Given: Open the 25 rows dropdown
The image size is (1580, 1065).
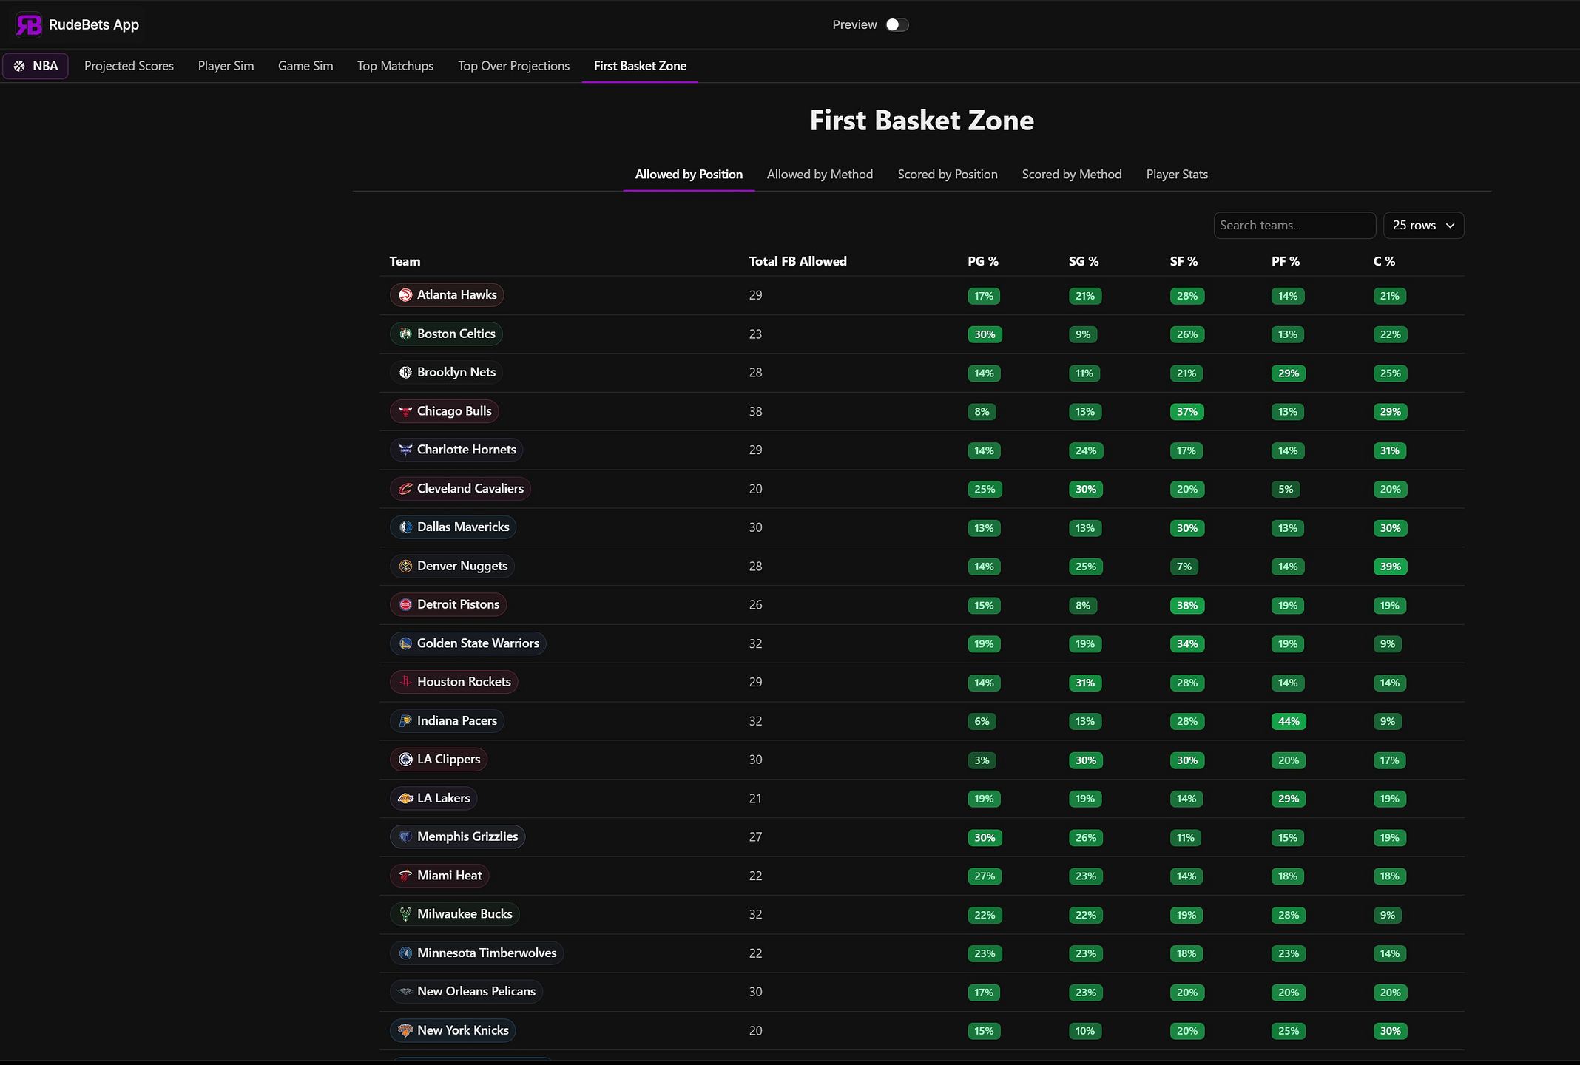Looking at the screenshot, I should click(1423, 225).
